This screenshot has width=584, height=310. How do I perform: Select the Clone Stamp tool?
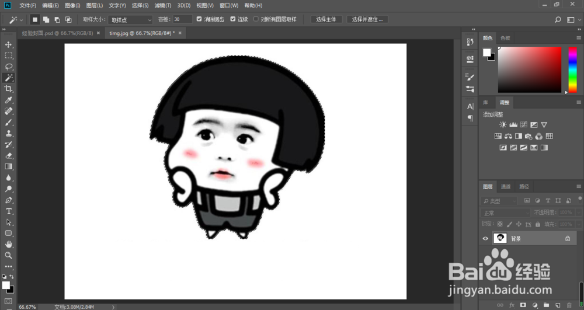(x=8, y=133)
